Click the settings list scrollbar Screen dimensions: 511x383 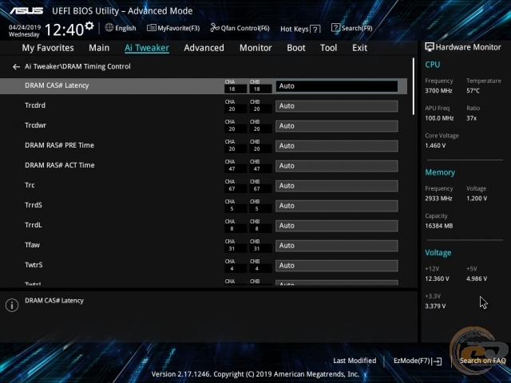(414, 86)
